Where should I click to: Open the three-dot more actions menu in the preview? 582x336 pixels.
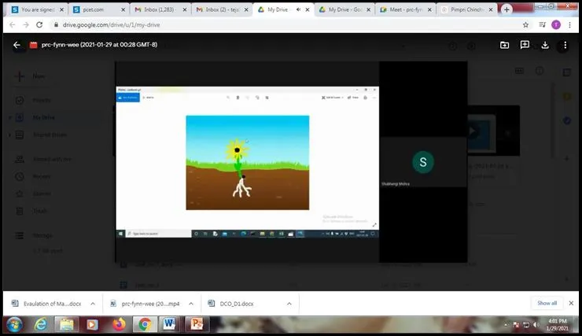coord(565,45)
